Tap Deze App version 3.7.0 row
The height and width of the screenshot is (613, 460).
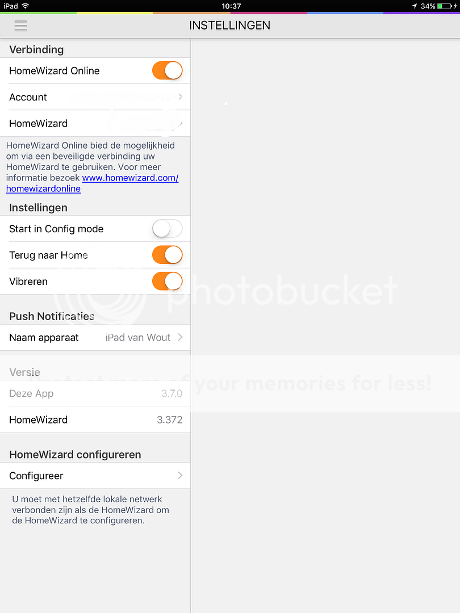coord(95,393)
